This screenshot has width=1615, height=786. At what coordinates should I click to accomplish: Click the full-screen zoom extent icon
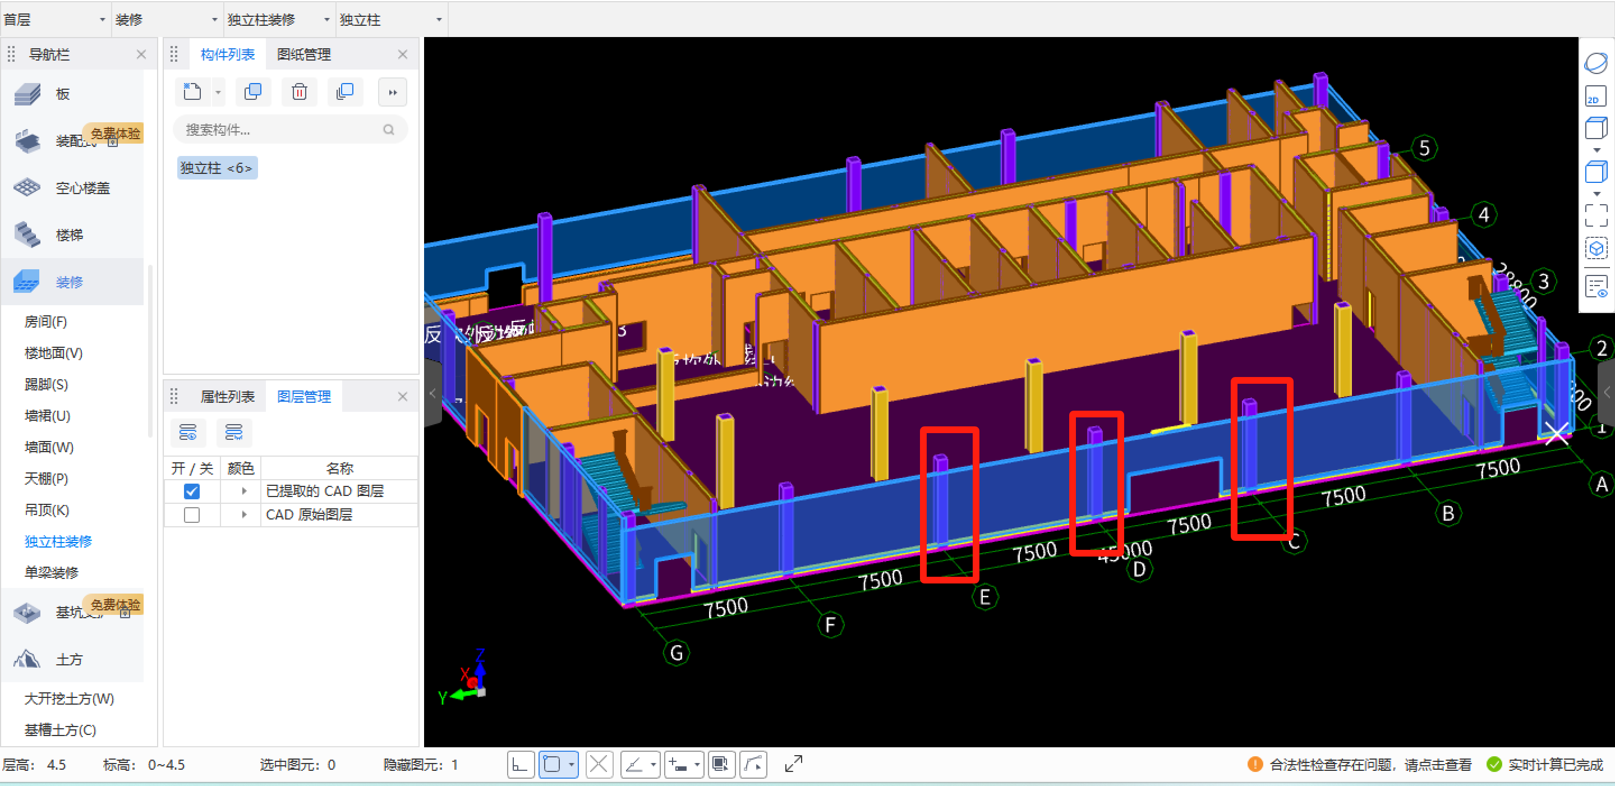point(1595,215)
